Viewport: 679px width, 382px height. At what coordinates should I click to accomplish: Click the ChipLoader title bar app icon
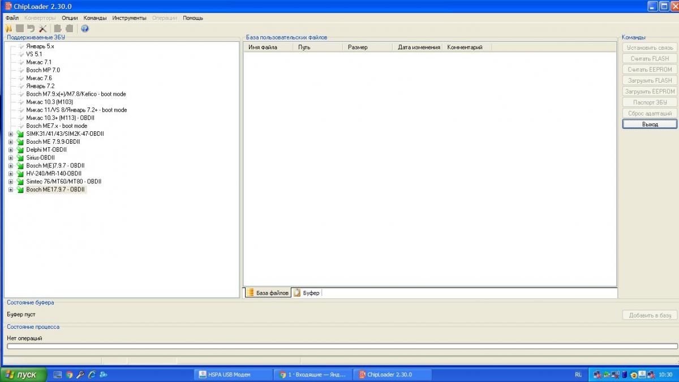8,6
